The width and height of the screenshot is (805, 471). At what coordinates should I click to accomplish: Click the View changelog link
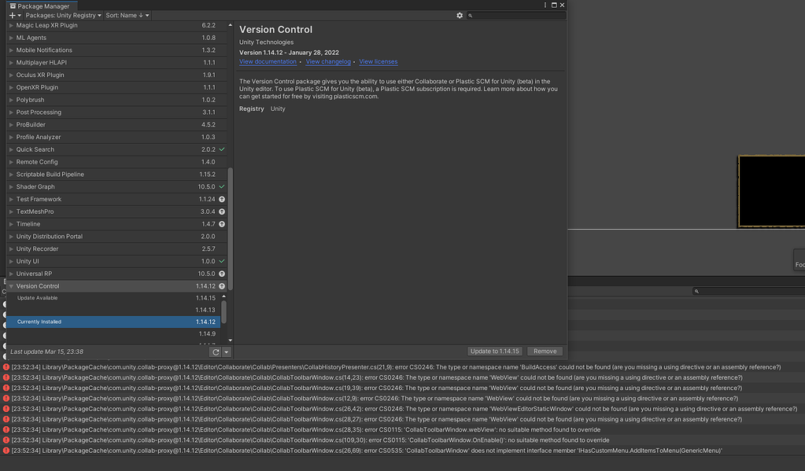[328, 61]
